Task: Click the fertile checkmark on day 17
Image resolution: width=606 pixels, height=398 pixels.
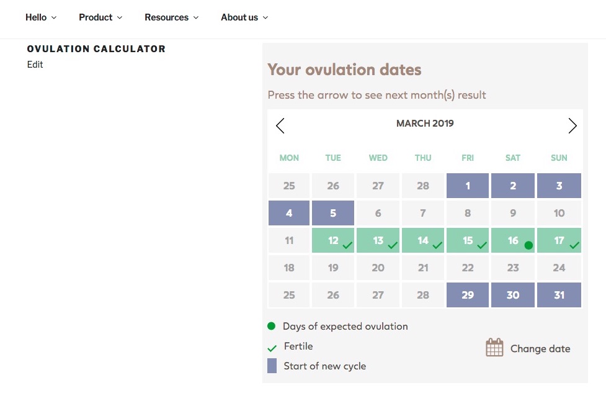Action: [574, 246]
